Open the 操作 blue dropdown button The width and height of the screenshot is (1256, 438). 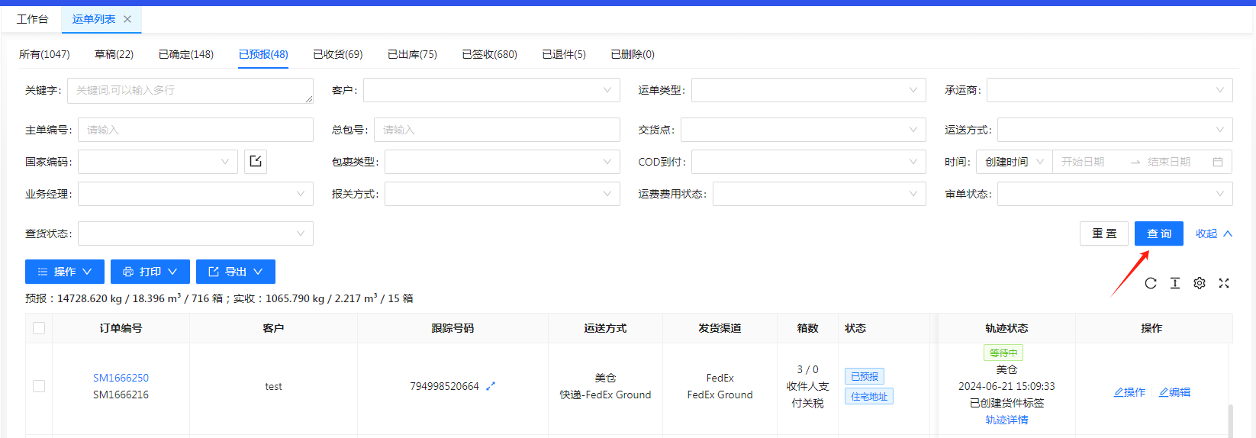[x=65, y=272]
